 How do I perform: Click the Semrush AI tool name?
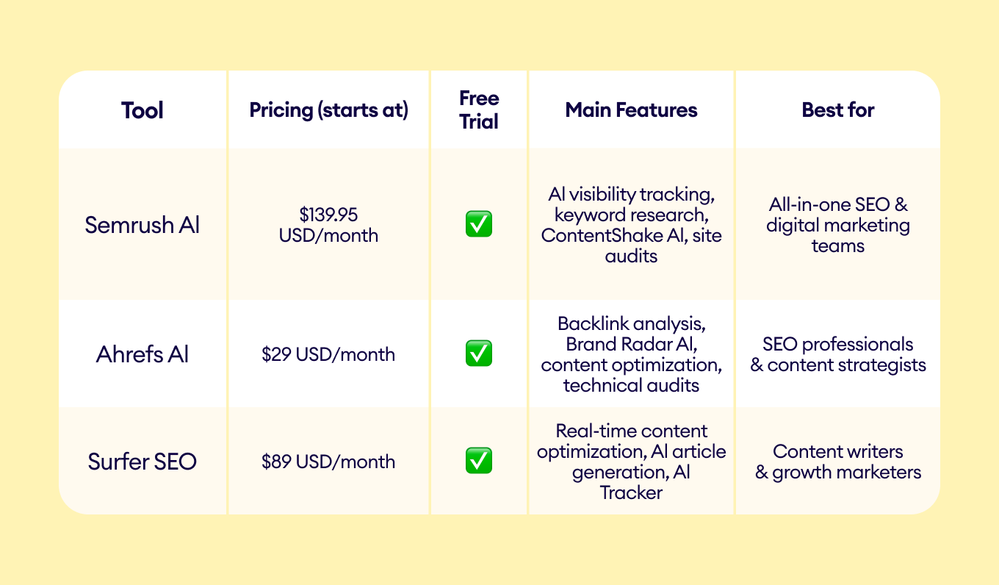pos(143,225)
